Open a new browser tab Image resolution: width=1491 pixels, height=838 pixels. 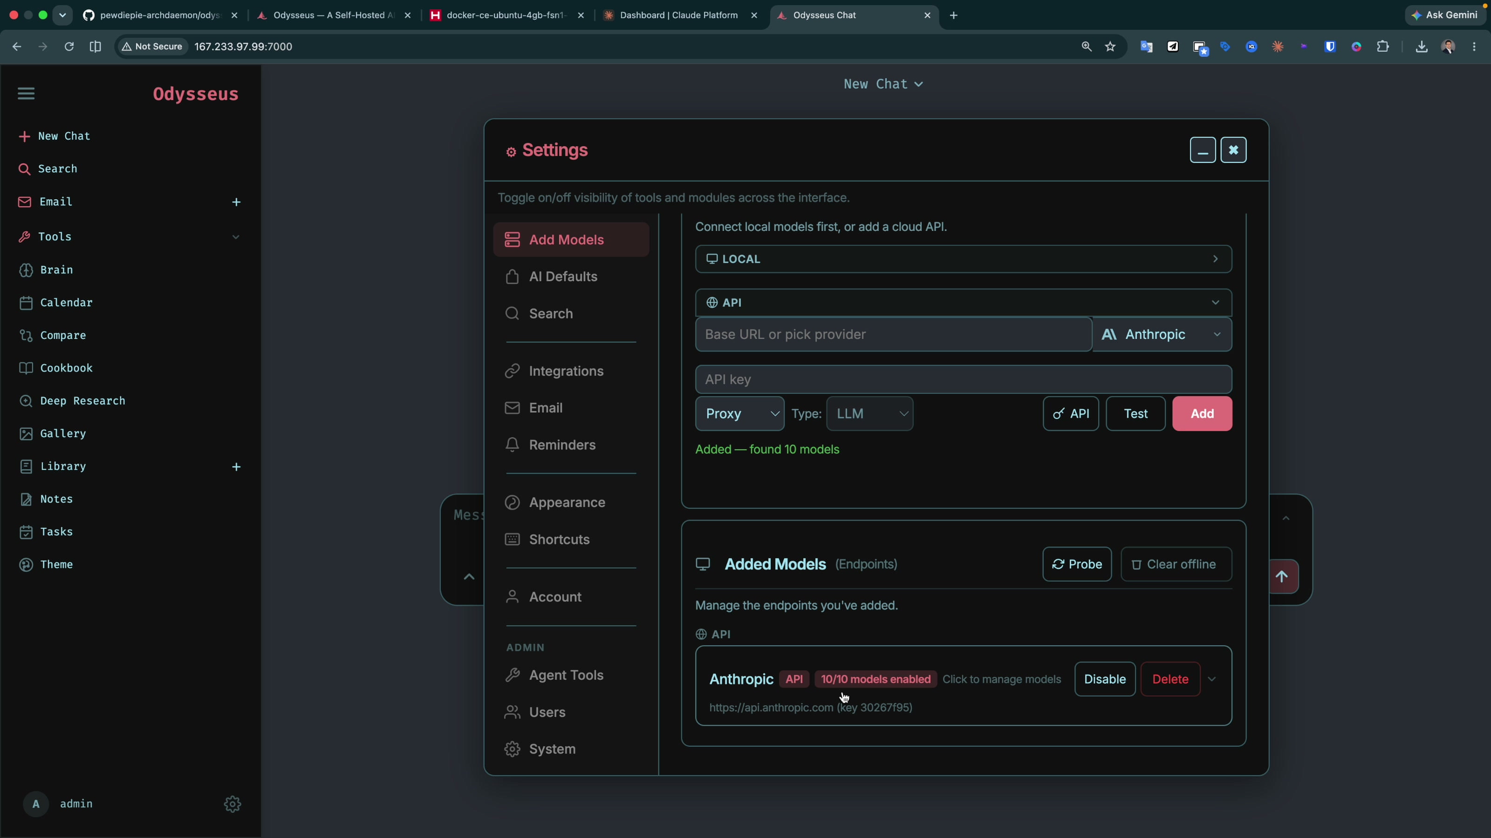coord(953,15)
